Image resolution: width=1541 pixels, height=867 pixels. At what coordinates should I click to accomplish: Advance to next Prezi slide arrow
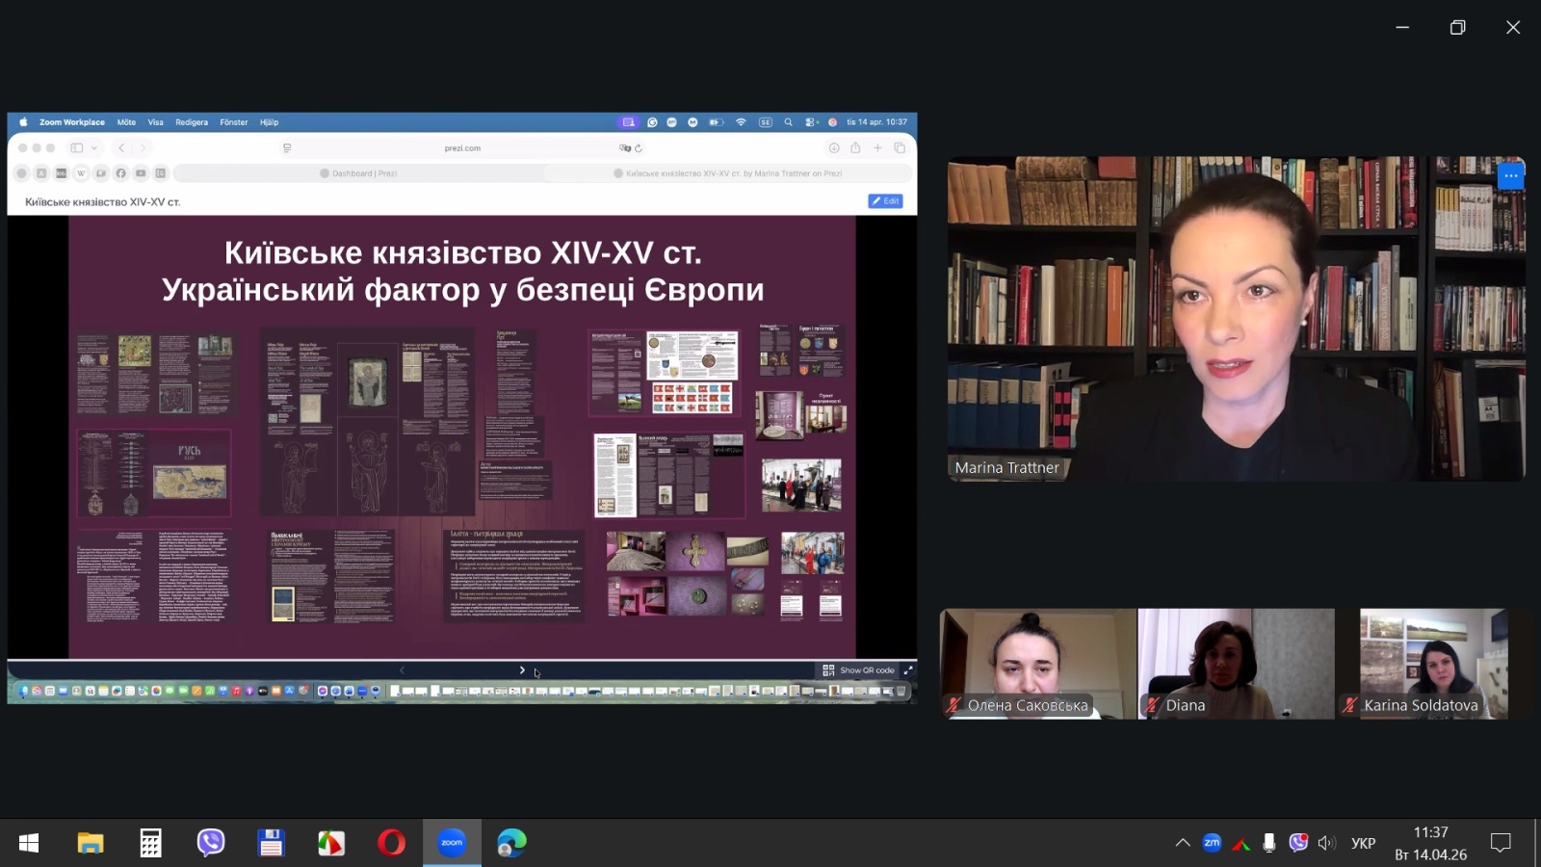[x=522, y=670]
